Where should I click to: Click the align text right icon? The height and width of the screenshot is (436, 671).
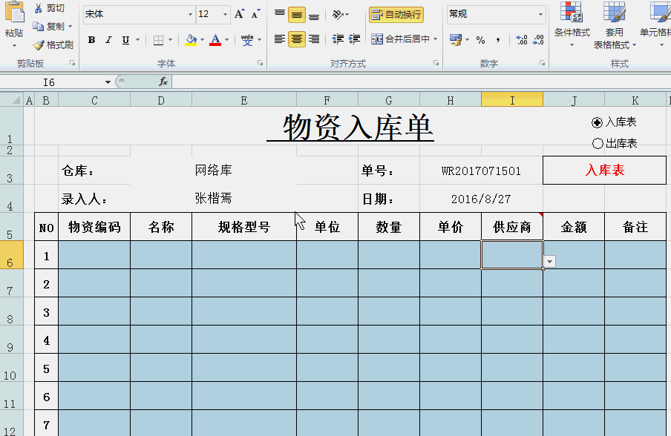[314, 39]
